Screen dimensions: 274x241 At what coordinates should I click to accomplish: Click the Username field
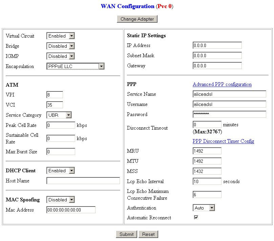point(229,104)
